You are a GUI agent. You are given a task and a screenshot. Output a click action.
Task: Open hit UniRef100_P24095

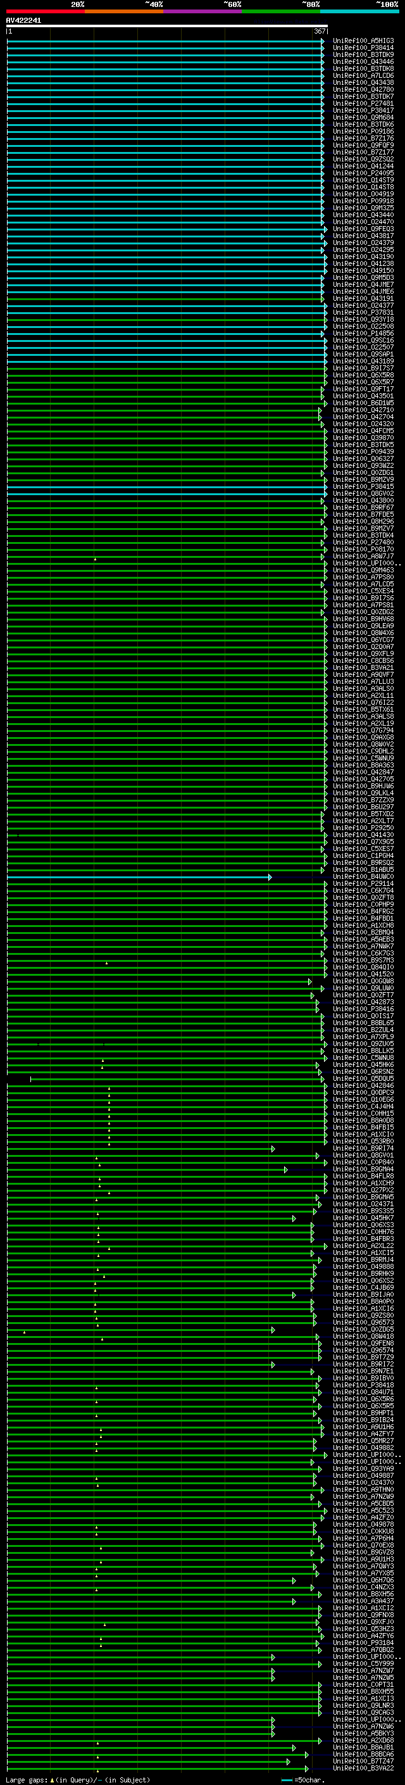pos(363,173)
